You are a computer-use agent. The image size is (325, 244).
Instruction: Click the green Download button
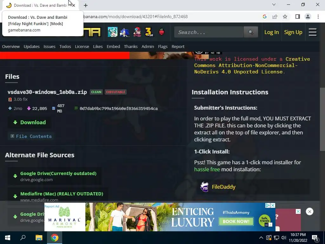coord(29,122)
